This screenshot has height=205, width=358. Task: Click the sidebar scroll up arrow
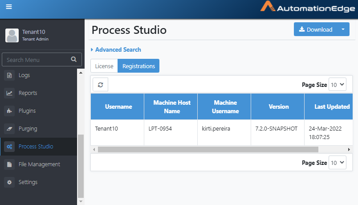(x=81, y=73)
